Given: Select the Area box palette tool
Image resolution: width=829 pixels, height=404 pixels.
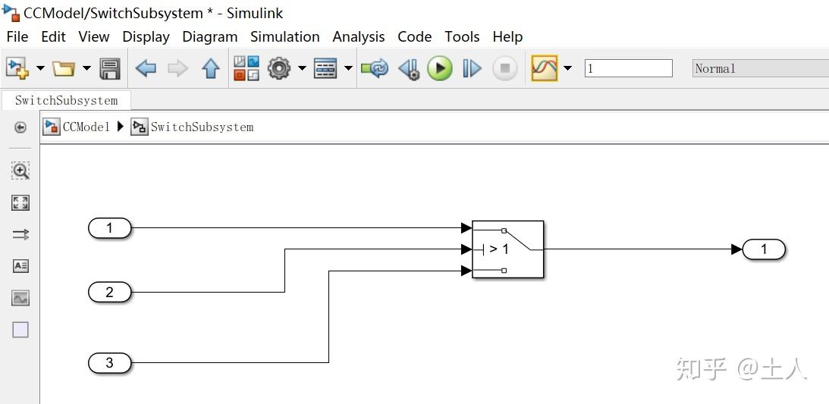Looking at the screenshot, I should [20, 330].
